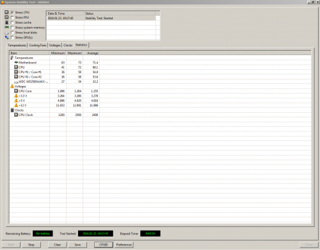Image resolution: width=320 pixels, height=250 pixels.
Task: Select the CPU Clock row label
Action: [x=26, y=115]
